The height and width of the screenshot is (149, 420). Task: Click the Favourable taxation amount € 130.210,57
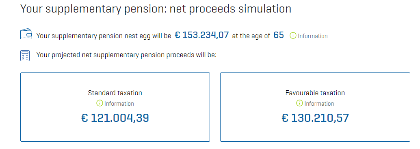click(x=315, y=118)
